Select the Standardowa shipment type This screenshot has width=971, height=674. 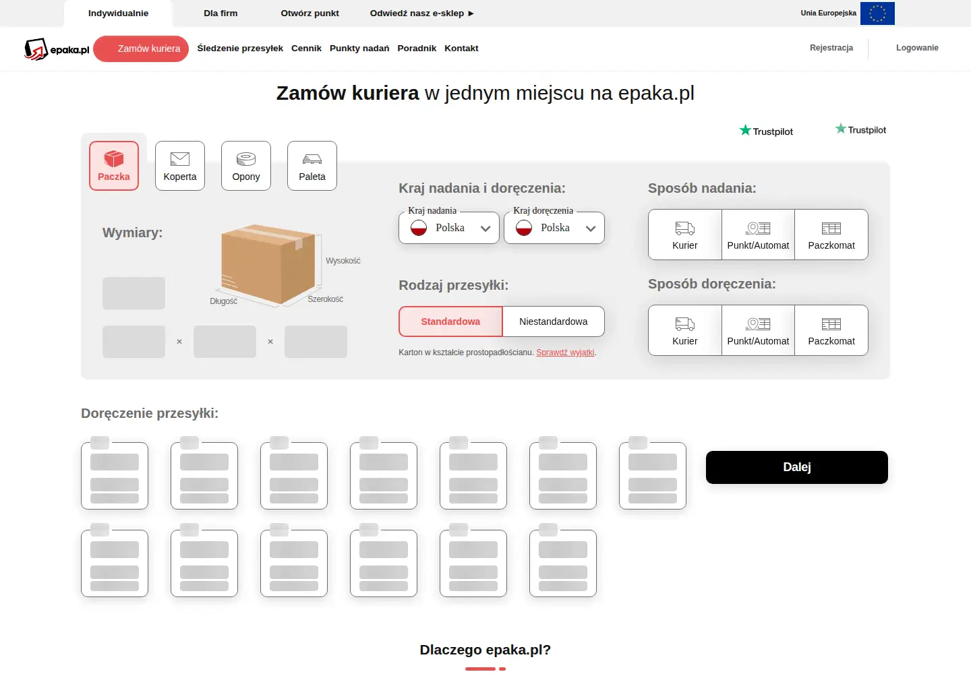click(x=450, y=321)
